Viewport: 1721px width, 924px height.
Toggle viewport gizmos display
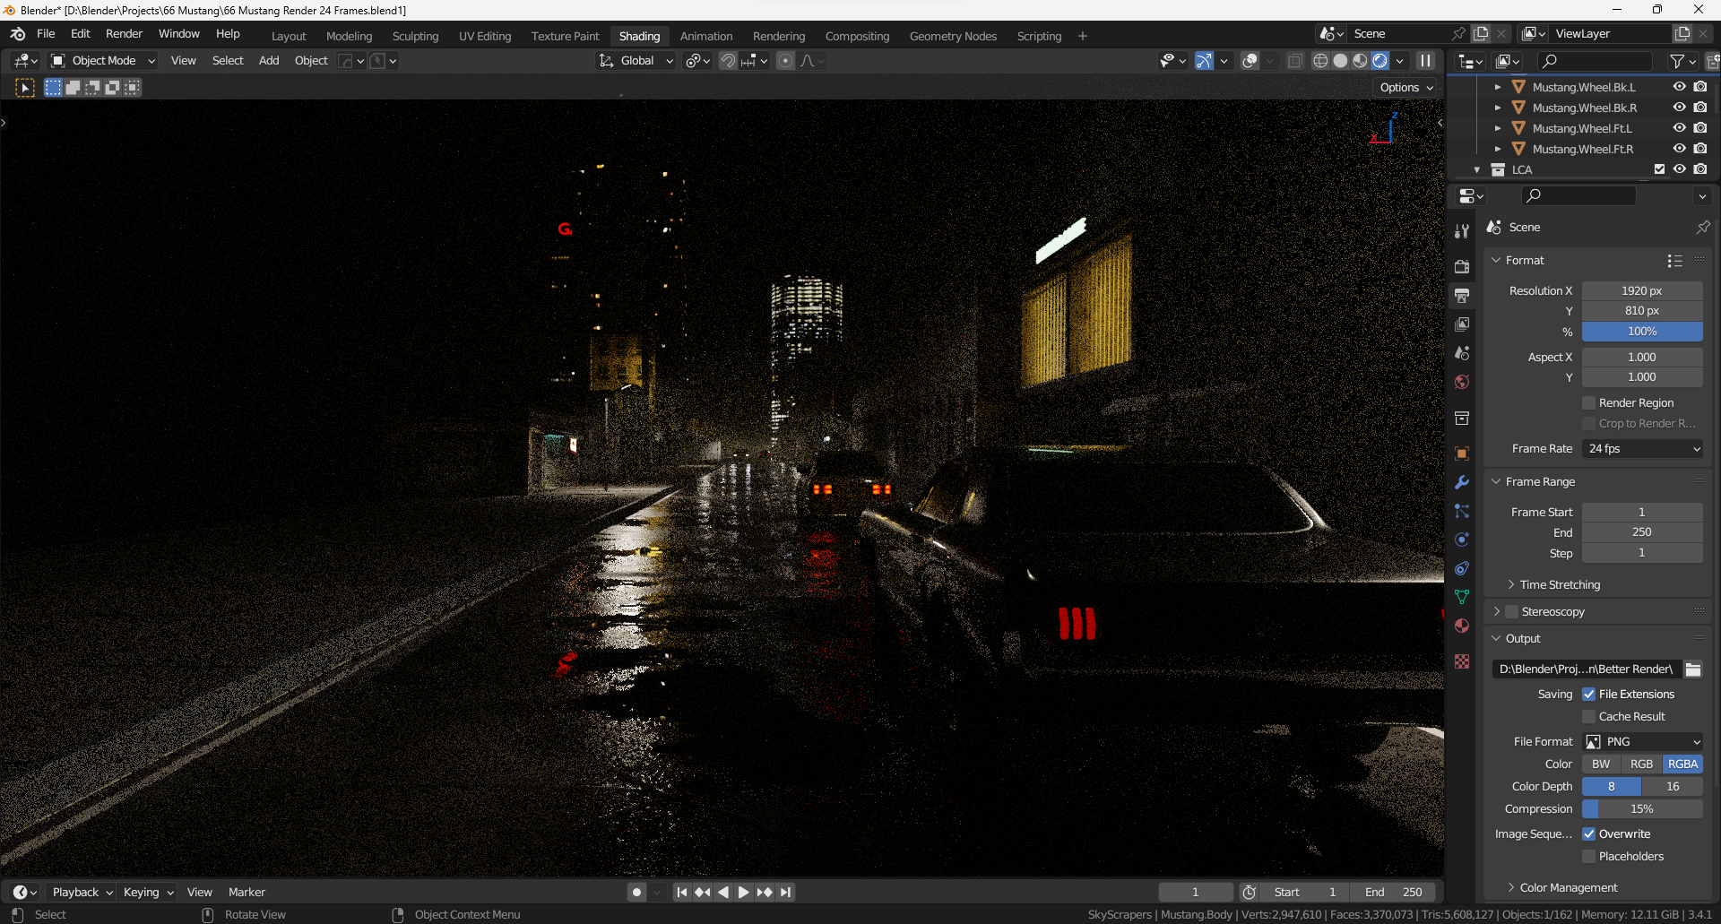click(1204, 61)
